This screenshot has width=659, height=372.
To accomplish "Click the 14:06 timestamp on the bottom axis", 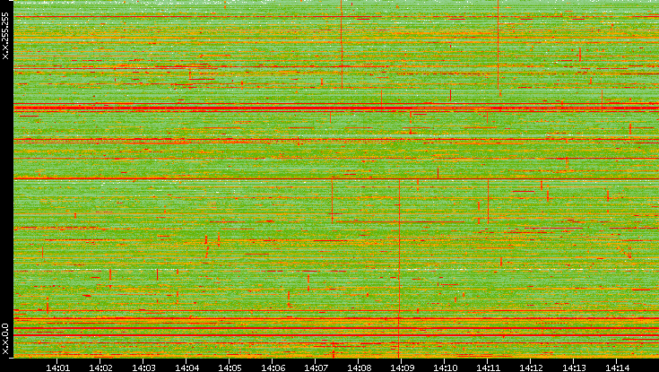I will pos(273,367).
